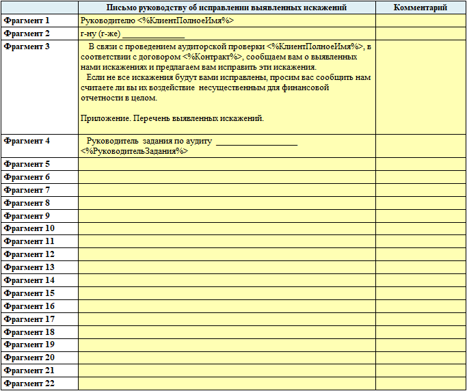Screen dimensions: 467x391
Task: Click the 'Фрагмент 16' row label
Action: [x=40, y=306]
